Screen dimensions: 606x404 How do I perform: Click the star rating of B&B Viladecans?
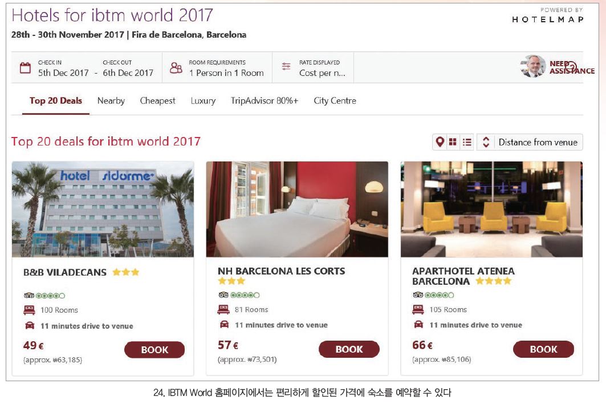(x=125, y=272)
